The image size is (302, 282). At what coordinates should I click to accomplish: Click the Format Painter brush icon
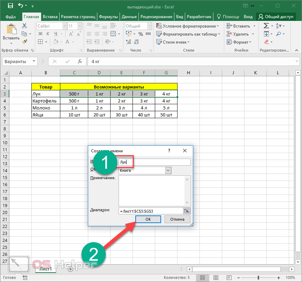24,42
